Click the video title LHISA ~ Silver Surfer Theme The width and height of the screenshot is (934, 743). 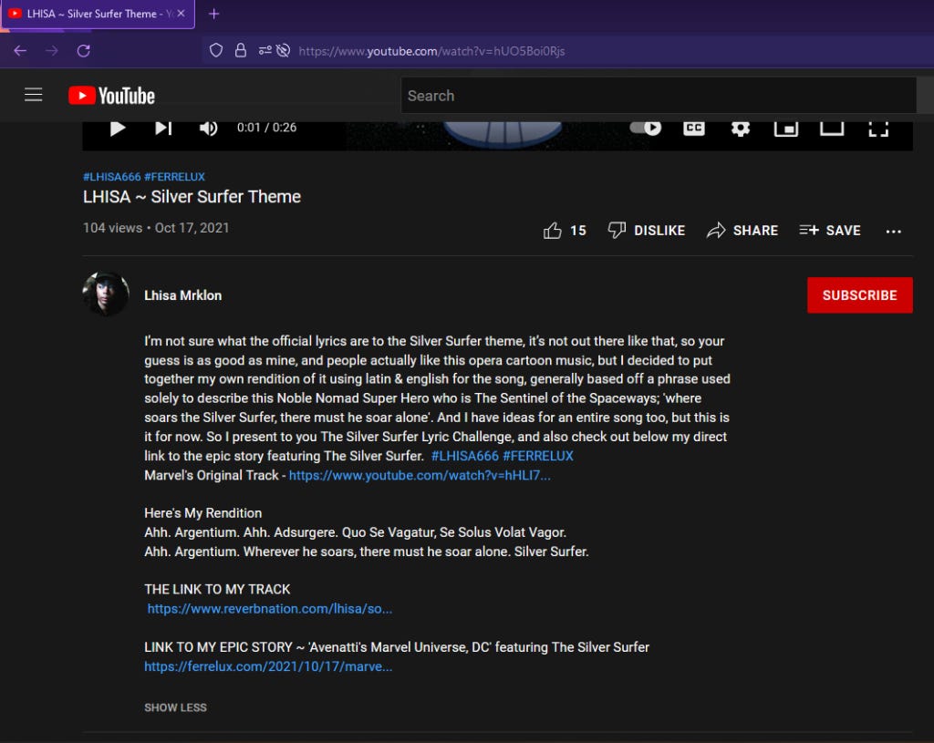tap(192, 197)
